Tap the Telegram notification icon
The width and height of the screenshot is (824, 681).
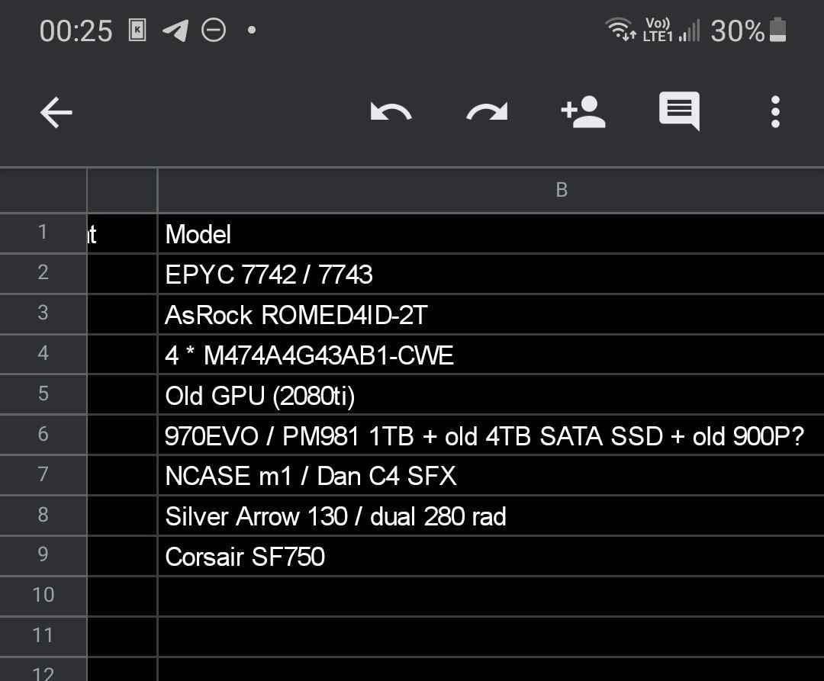coord(175,31)
